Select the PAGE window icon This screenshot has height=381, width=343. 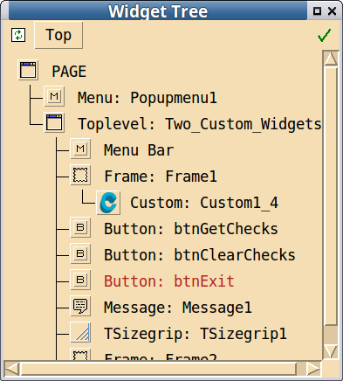pos(28,70)
